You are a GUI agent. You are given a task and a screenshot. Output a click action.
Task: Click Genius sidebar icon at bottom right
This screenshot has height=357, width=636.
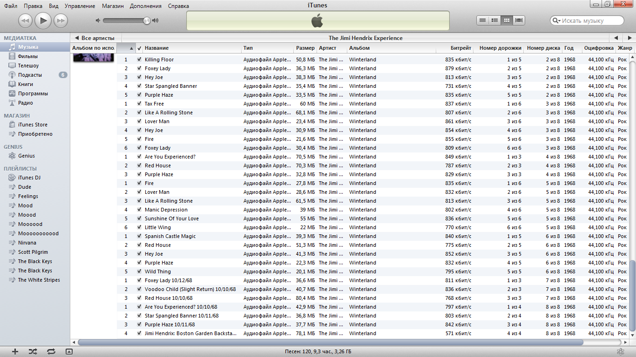click(x=620, y=352)
